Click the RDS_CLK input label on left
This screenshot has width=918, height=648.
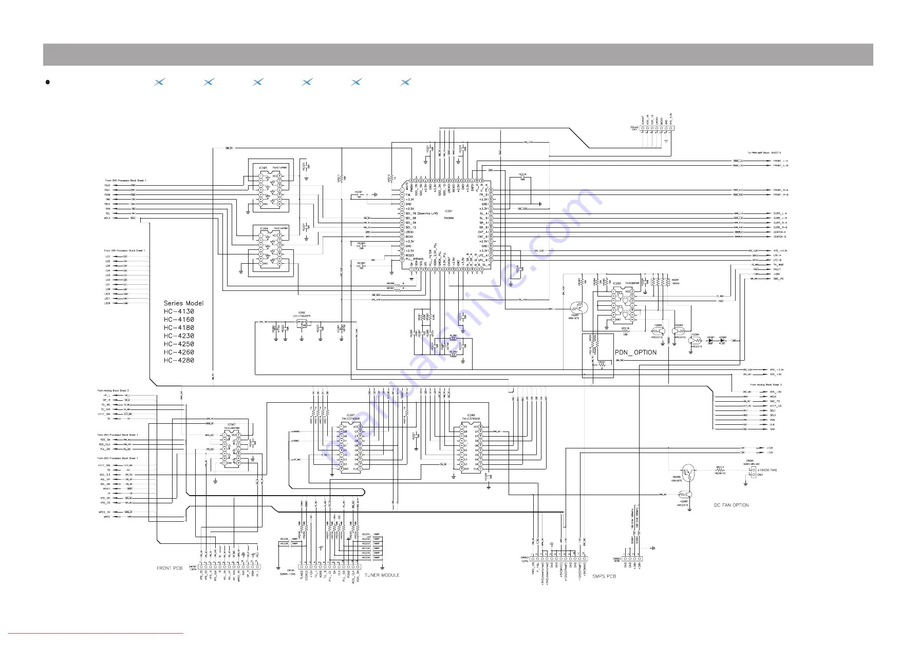[104, 444]
